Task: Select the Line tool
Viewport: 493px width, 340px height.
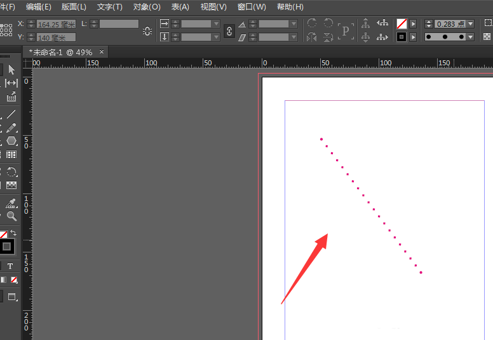Action: [11, 114]
